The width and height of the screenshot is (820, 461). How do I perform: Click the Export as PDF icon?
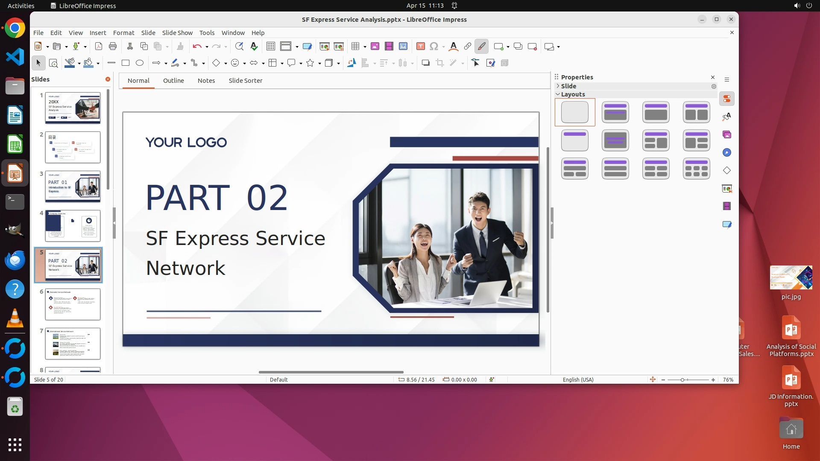point(99,47)
